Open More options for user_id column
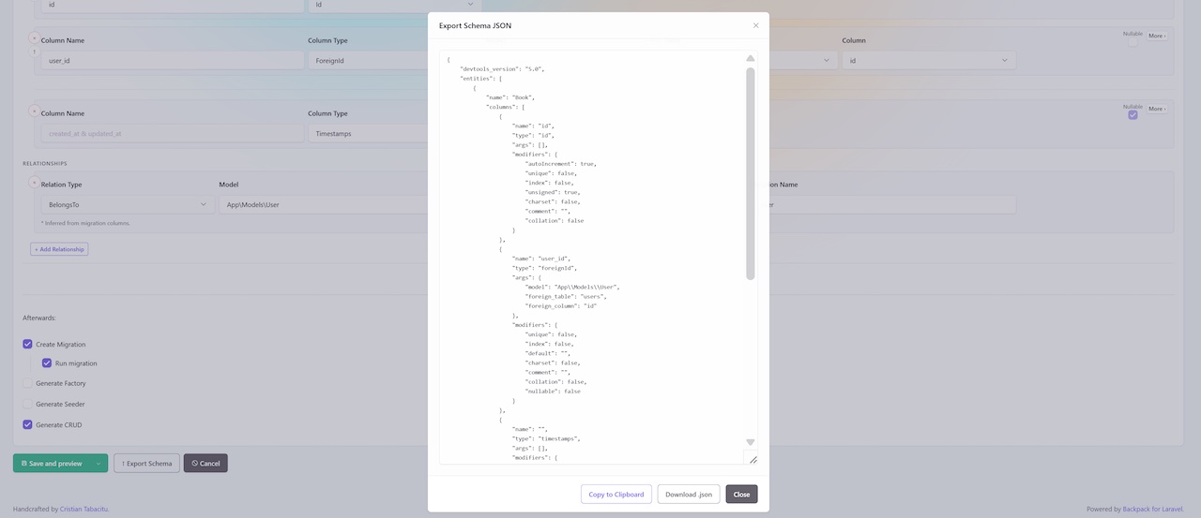1201x518 pixels. click(x=1157, y=36)
